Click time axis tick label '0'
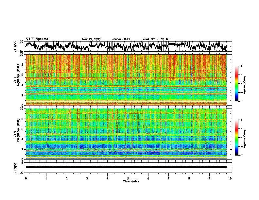This screenshot has height=200, width=259. (26, 178)
